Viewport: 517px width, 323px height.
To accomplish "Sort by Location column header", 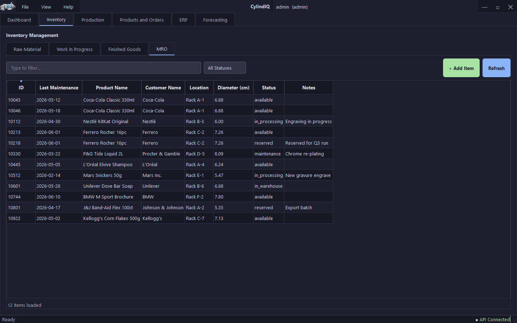I will [199, 88].
